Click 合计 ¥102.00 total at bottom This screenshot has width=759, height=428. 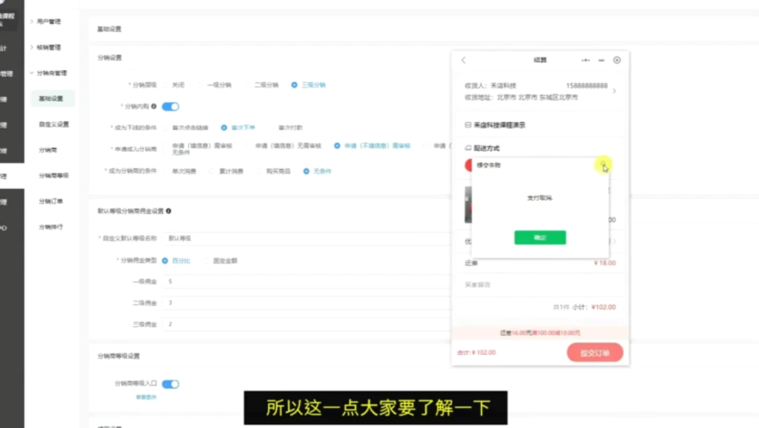click(476, 353)
